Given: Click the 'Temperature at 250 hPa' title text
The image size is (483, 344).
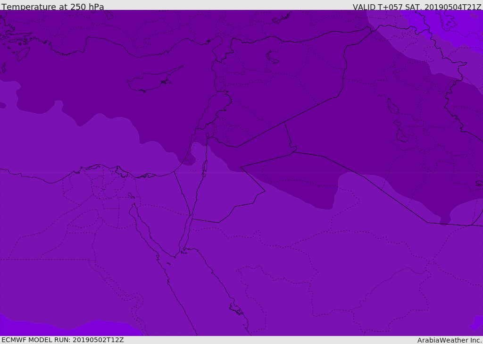Looking at the screenshot, I should (x=53, y=7).
